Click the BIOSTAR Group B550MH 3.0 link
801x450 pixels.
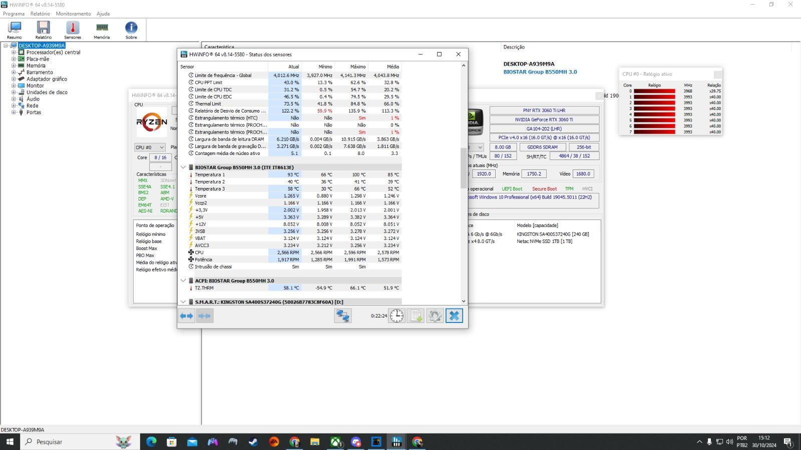pos(540,72)
